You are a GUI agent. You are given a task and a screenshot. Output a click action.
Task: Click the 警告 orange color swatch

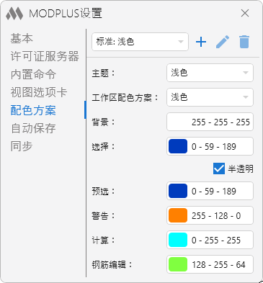click(178, 215)
